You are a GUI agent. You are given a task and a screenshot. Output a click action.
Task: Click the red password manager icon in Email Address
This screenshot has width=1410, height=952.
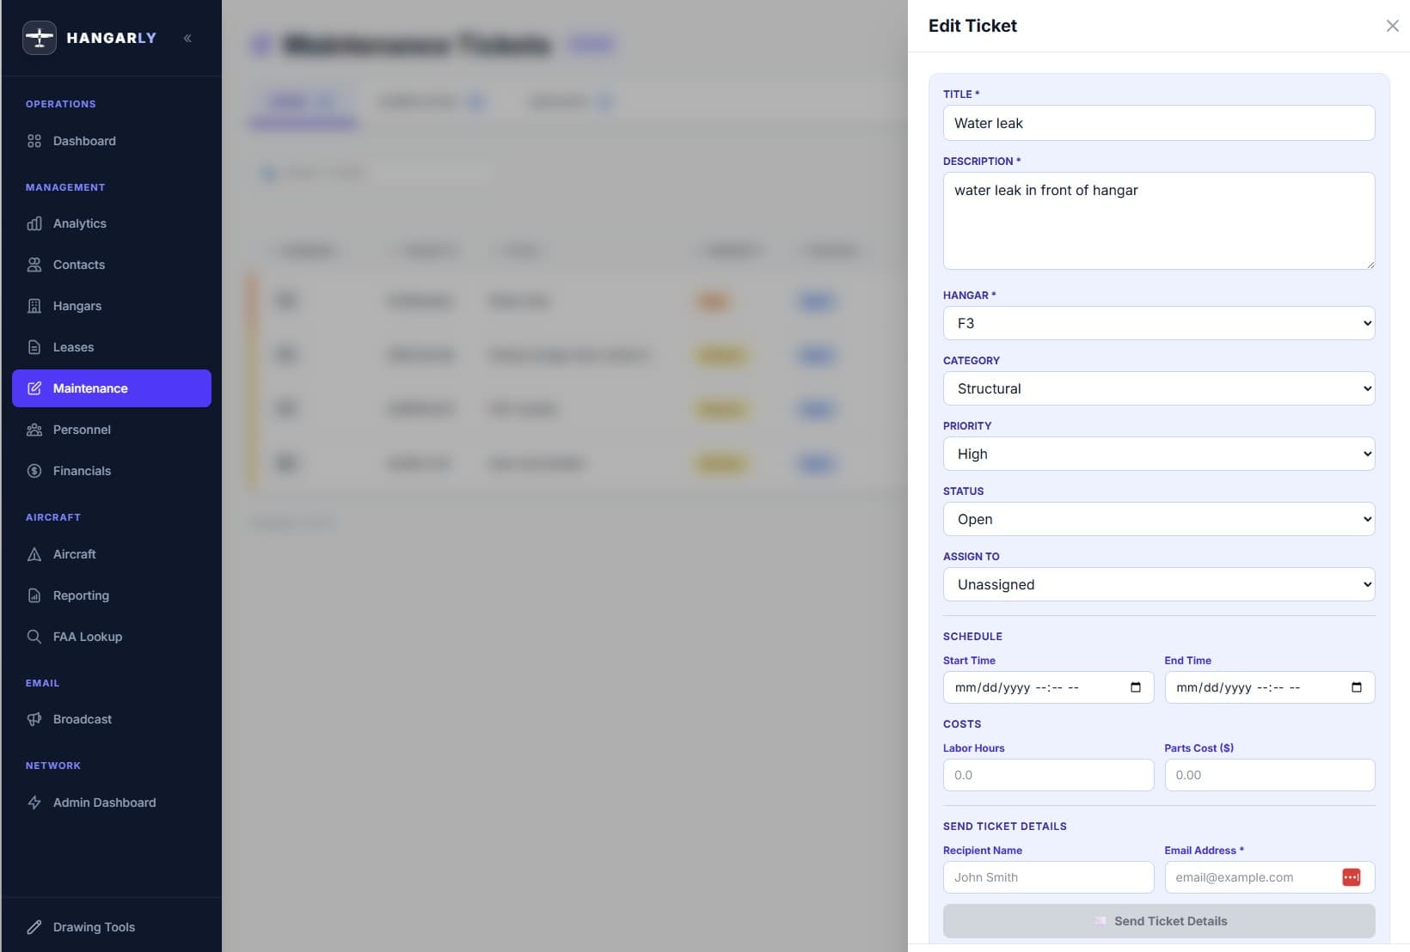coord(1351,877)
